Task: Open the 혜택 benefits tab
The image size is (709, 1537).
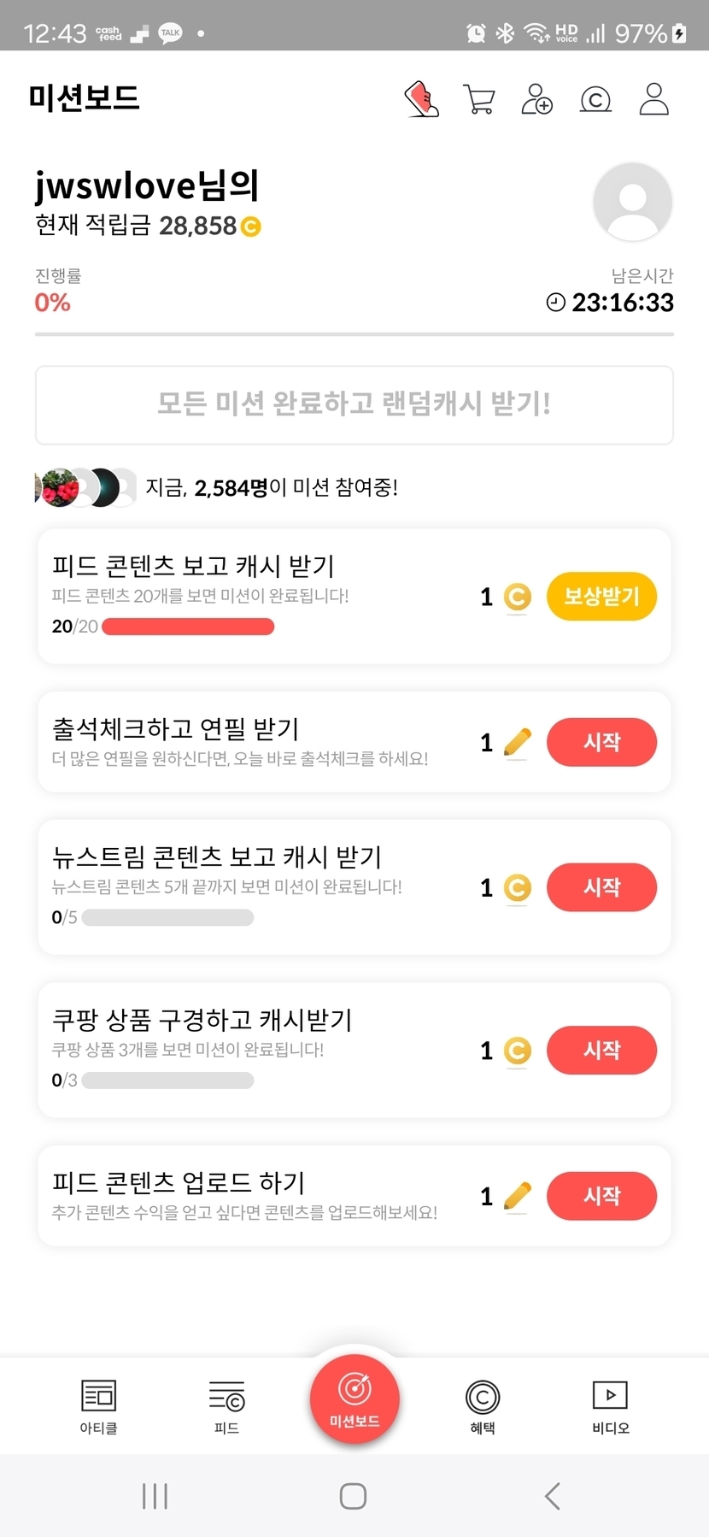Action: tap(483, 1406)
